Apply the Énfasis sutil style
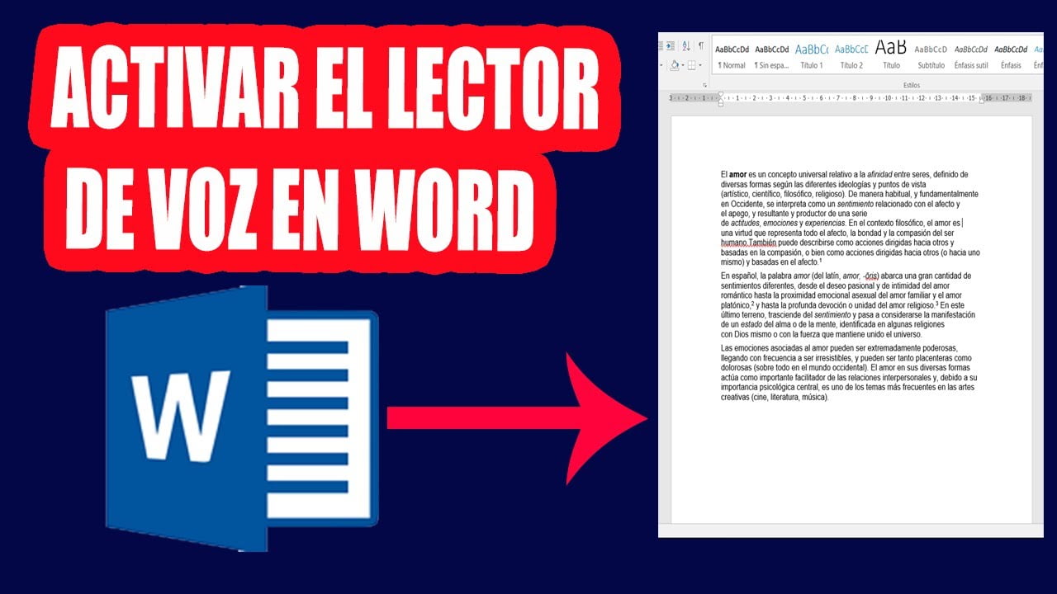The height and width of the screenshot is (594, 1057). click(970, 56)
